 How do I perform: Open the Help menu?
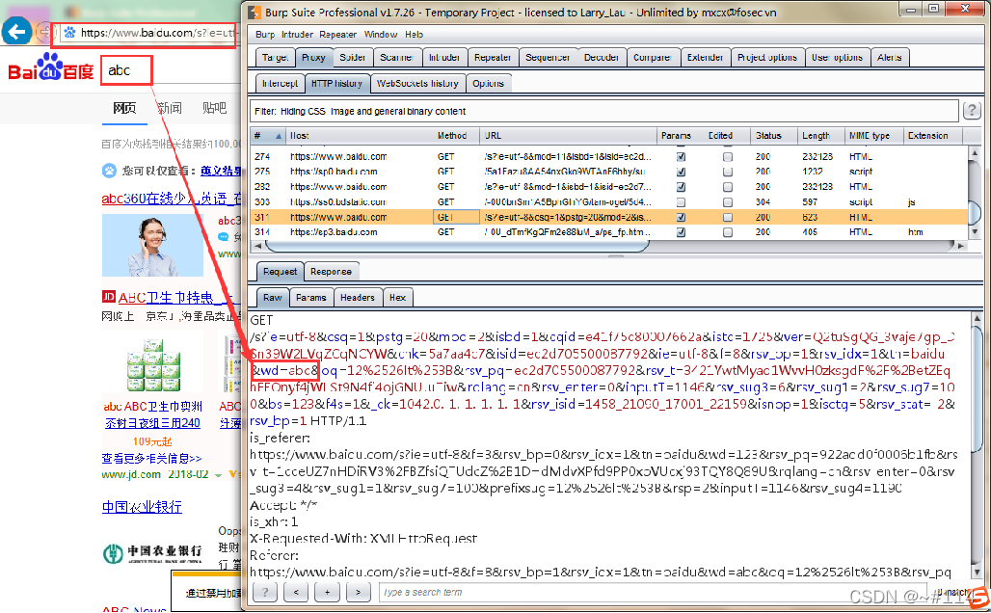pos(414,35)
